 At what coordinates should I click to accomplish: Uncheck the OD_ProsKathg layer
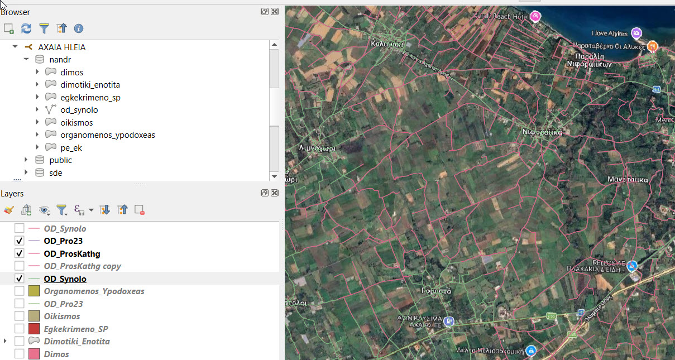20,253
